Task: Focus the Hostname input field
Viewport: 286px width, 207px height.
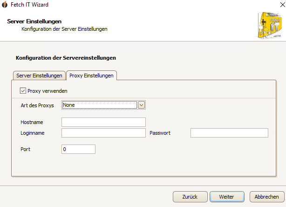Action: pyautogui.click(x=103, y=122)
